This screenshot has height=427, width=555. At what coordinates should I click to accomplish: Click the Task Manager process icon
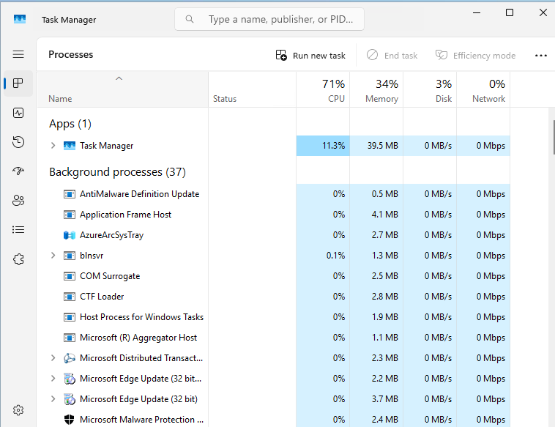coord(70,146)
